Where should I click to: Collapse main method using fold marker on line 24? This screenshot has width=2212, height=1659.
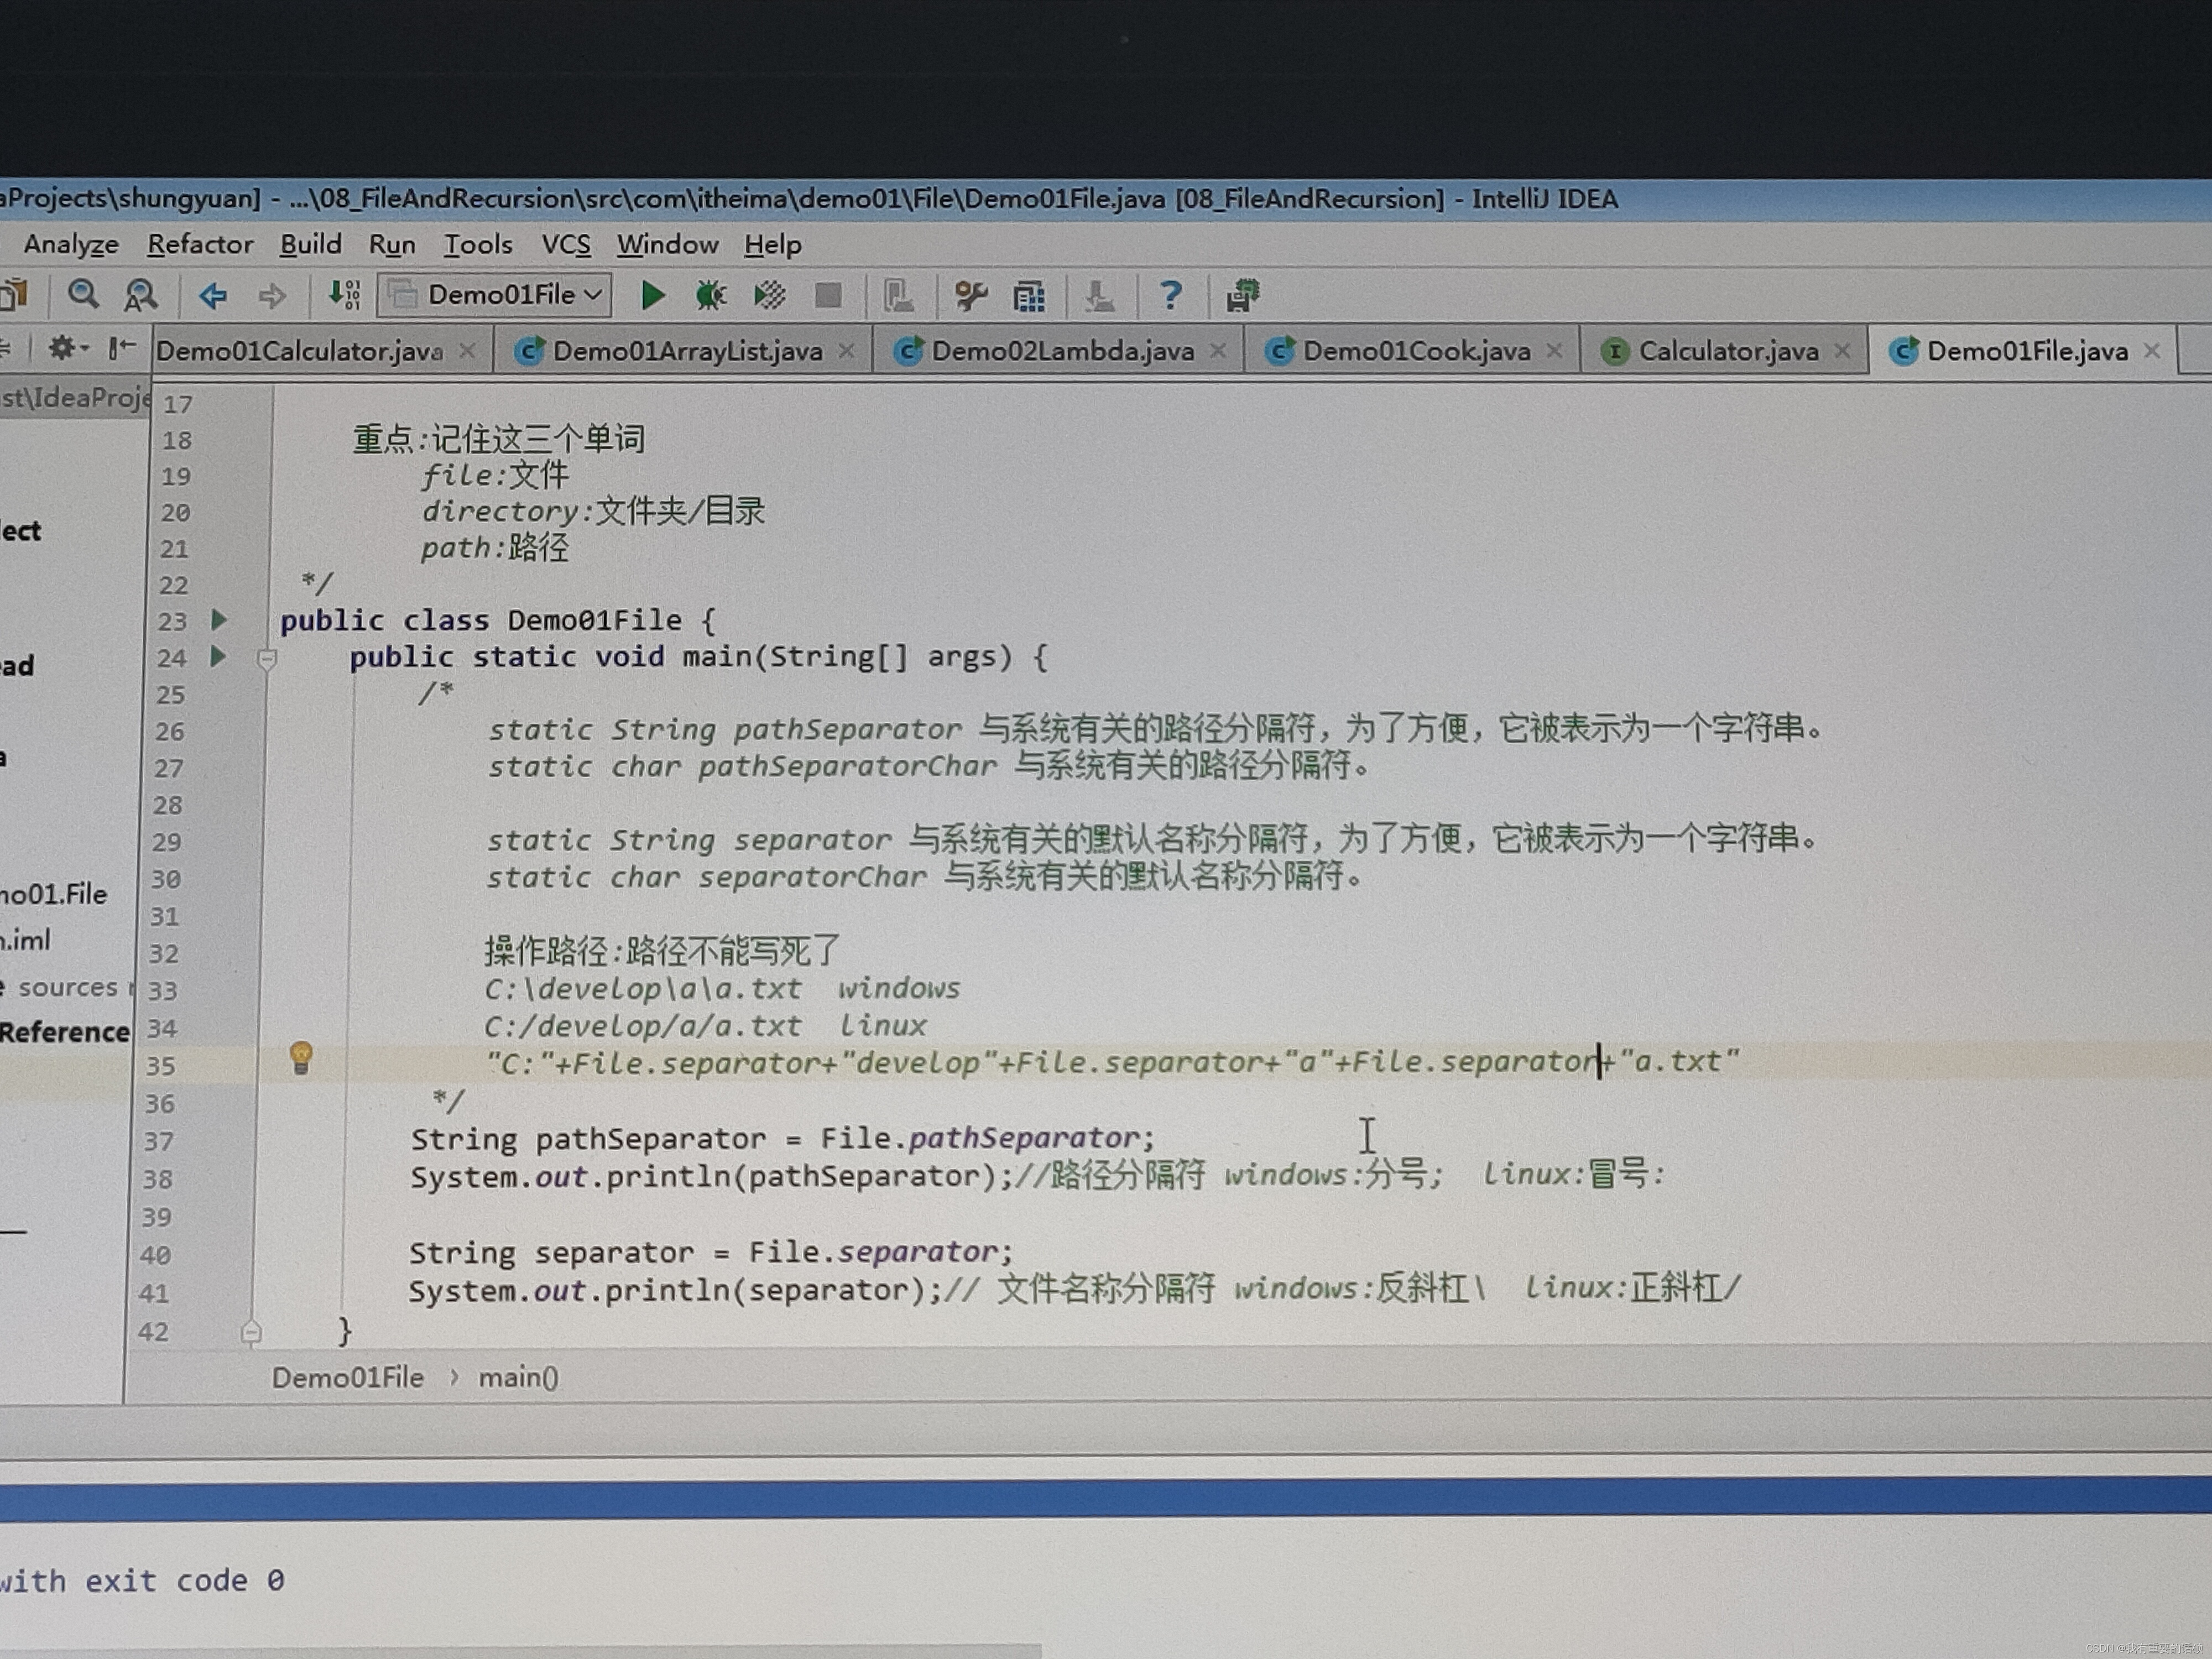click(266, 659)
